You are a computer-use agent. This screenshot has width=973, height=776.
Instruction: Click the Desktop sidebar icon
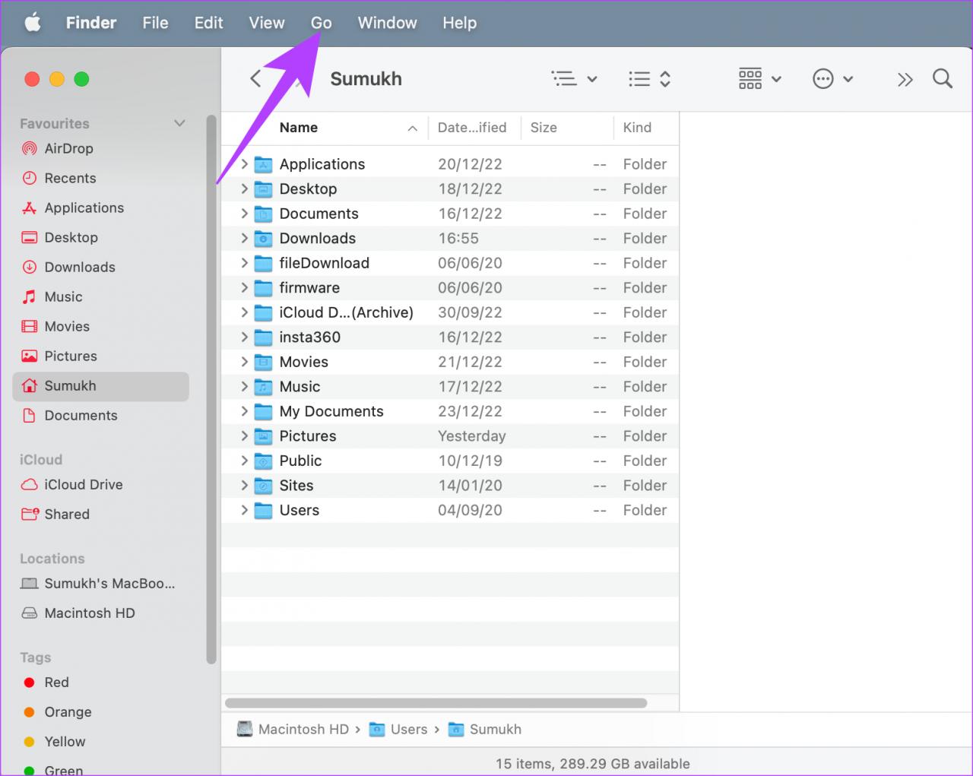click(x=30, y=238)
